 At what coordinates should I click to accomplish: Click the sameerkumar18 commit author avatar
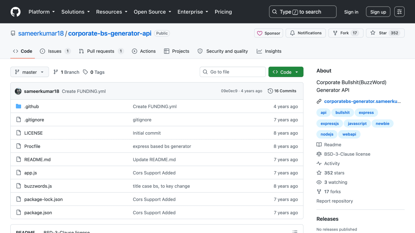(18, 91)
